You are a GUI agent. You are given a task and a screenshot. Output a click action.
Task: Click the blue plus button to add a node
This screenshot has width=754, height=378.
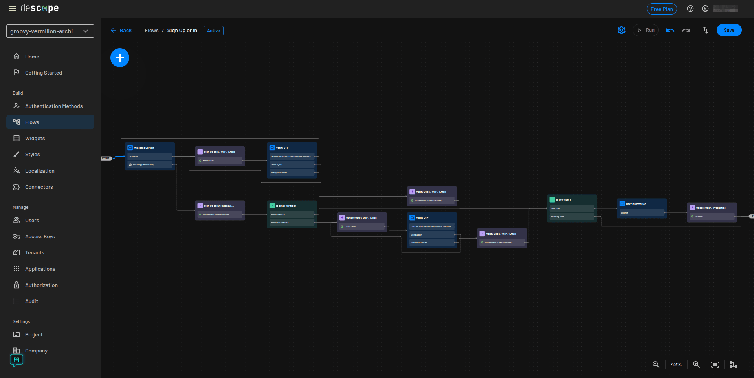coord(120,57)
